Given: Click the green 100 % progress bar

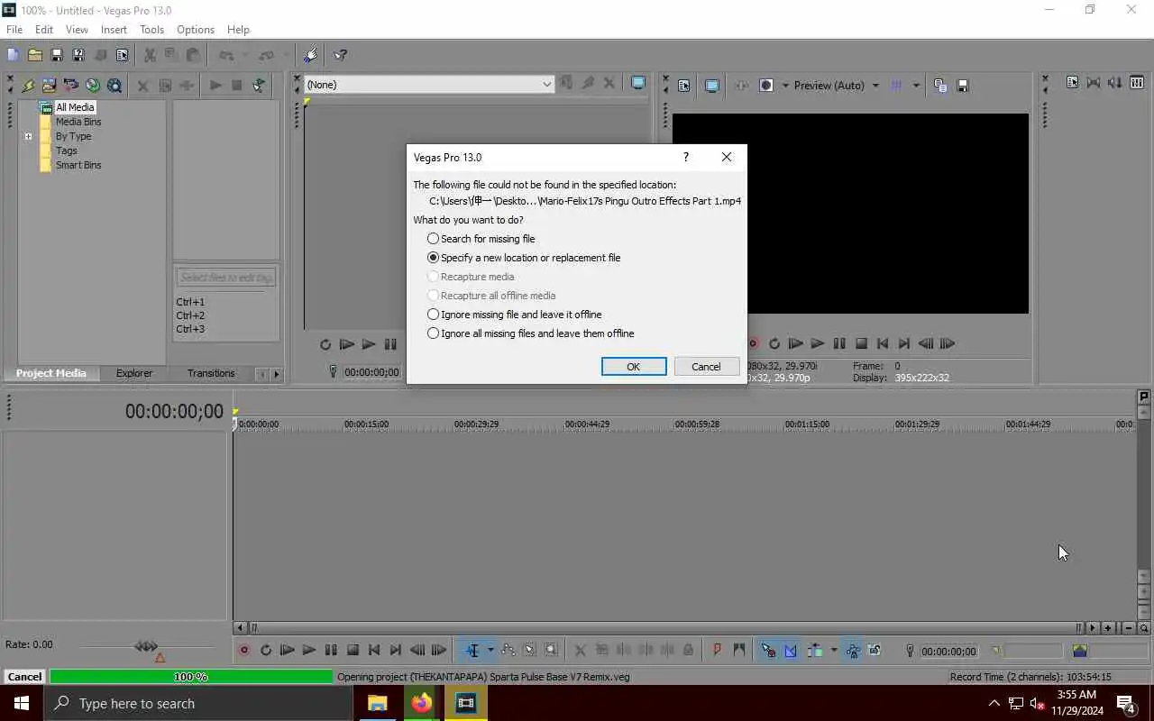Looking at the screenshot, I should pos(191,677).
